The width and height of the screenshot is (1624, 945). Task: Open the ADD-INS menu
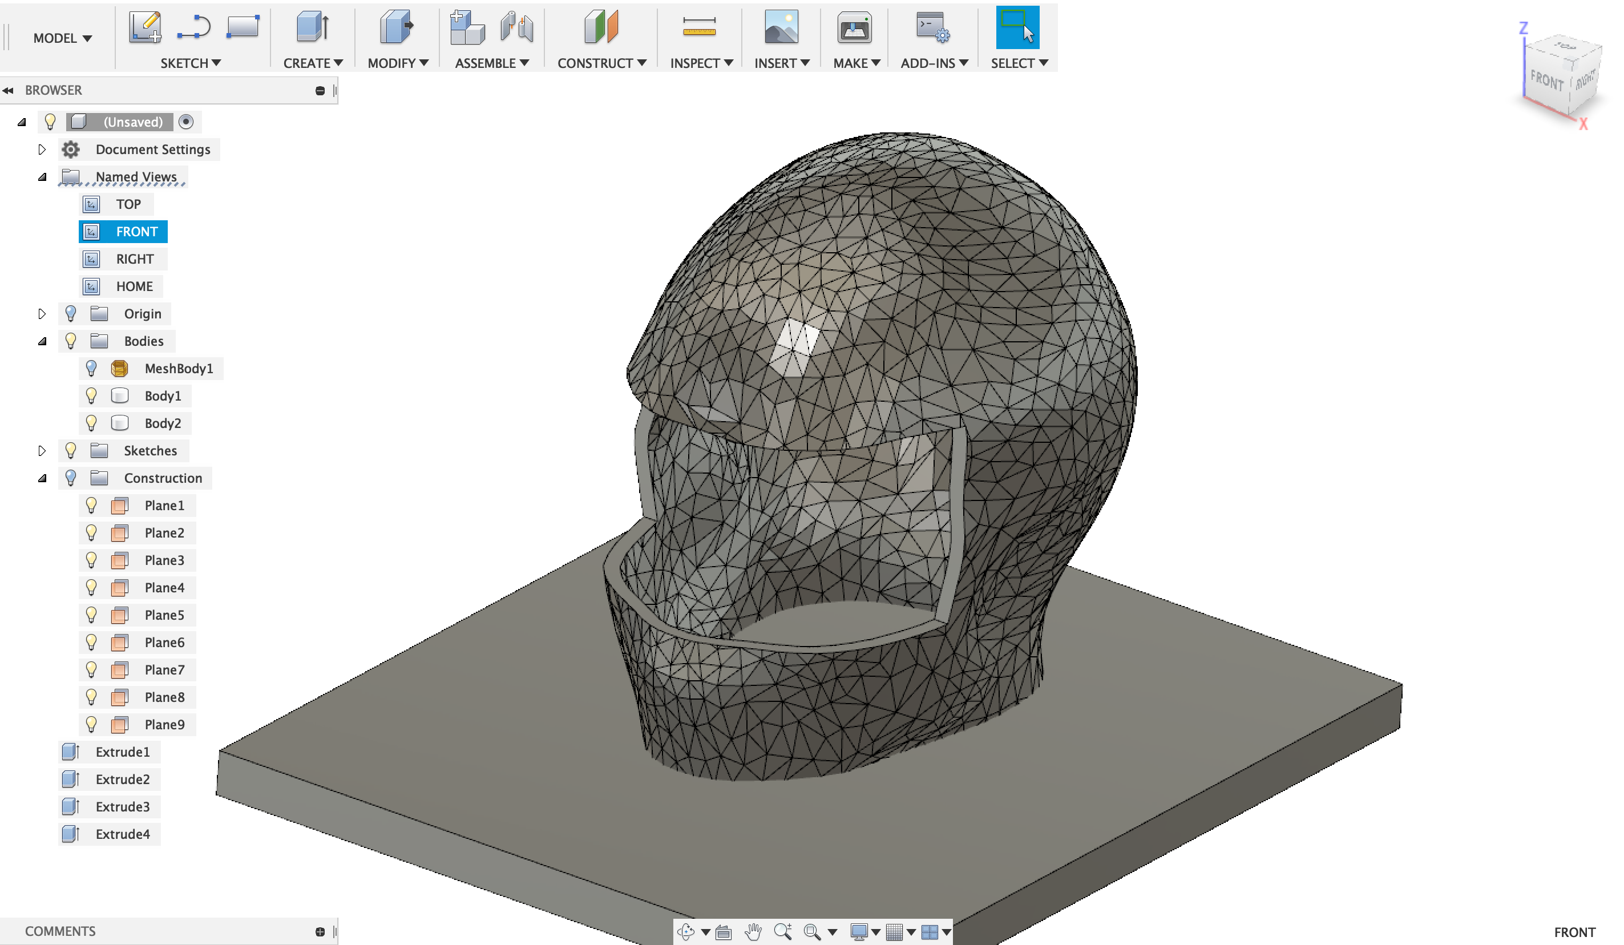click(932, 63)
